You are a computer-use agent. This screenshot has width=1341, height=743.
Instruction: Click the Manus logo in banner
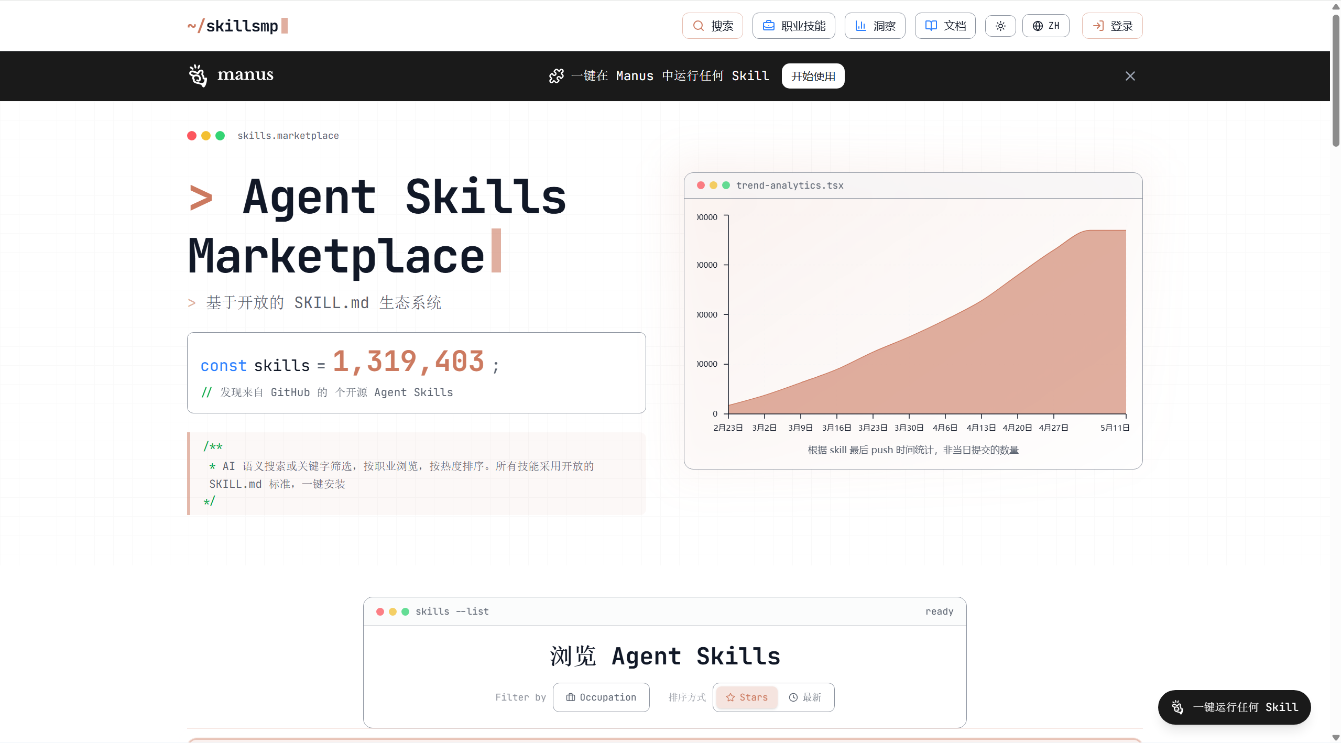pos(231,75)
